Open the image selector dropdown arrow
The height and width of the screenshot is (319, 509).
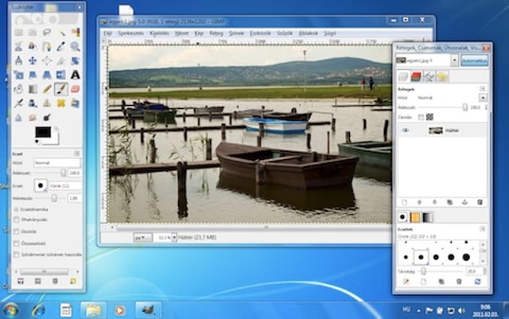coord(454,60)
